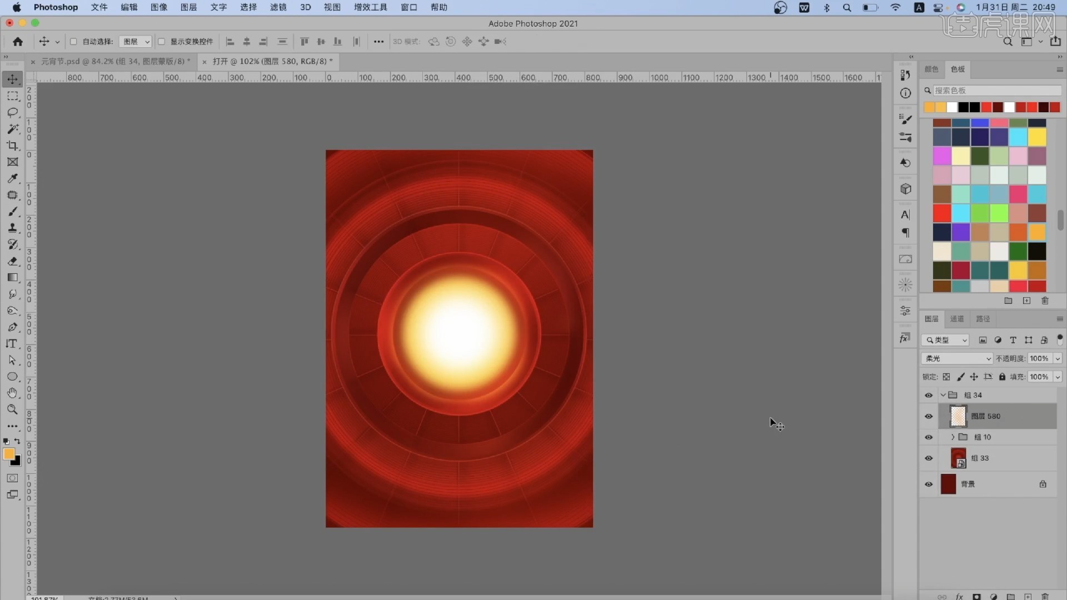This screenshot has width=1067, height=600.
Task: Open the Paragraph panel icon
Action: pyautogui.click(x=905, y=233)
